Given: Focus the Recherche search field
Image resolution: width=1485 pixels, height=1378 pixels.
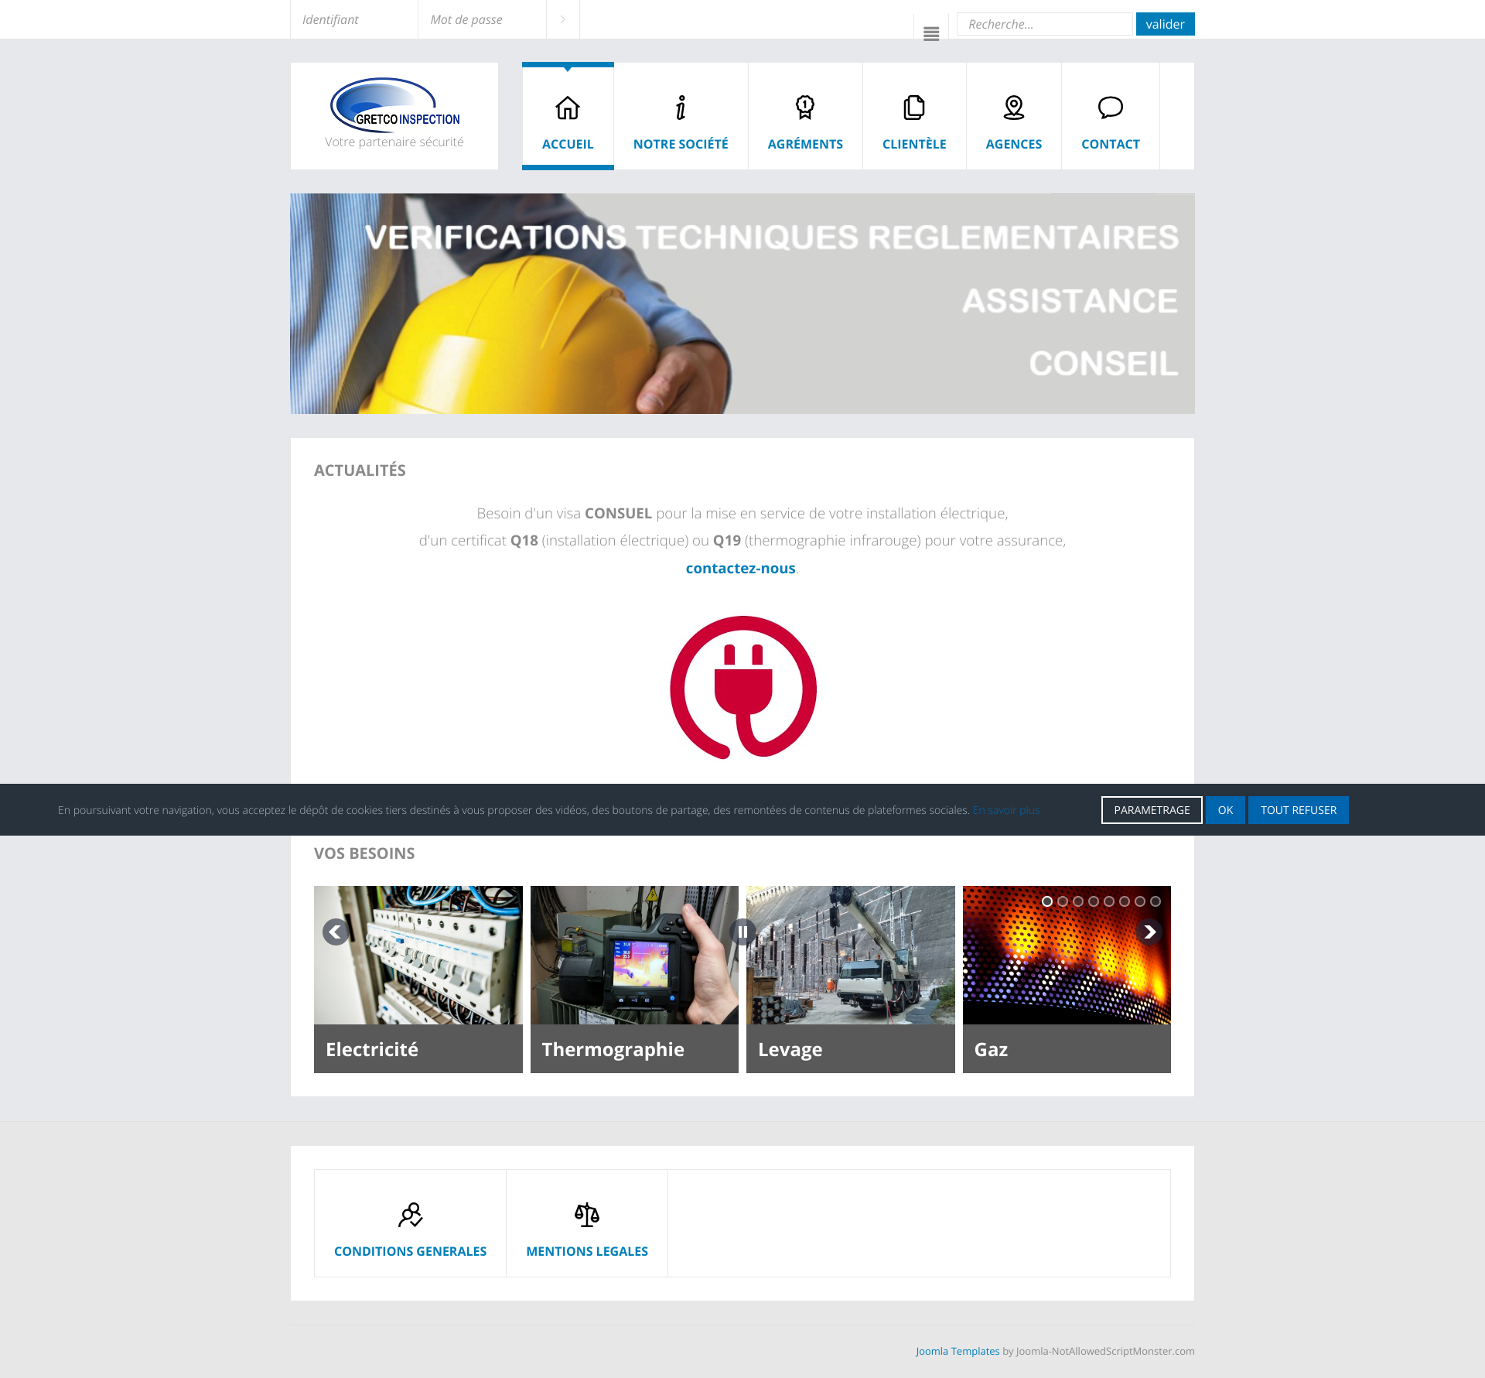Looking at the screenshot, I should click(1044, 24).
